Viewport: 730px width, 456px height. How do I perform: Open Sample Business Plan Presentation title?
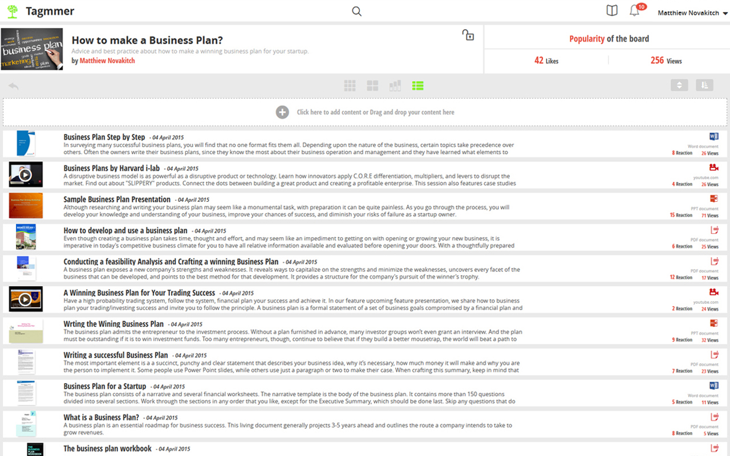point(117,199)
